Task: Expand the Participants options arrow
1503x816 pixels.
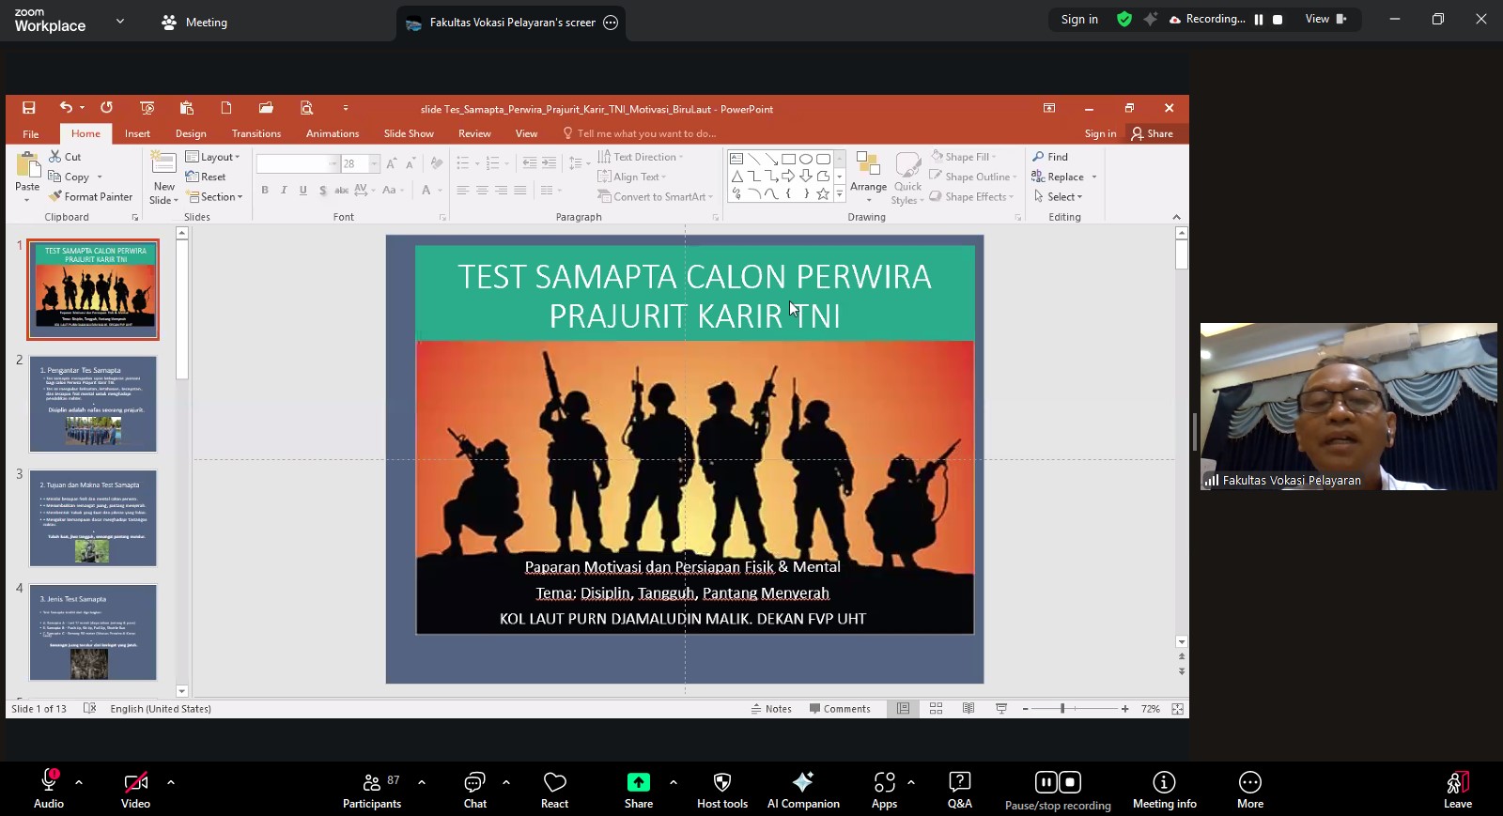Action: (x=422, y=781)
